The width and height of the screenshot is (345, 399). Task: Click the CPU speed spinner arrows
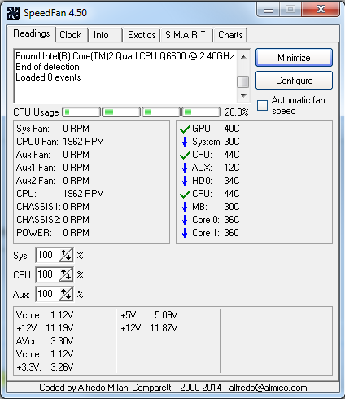point(66,274)
